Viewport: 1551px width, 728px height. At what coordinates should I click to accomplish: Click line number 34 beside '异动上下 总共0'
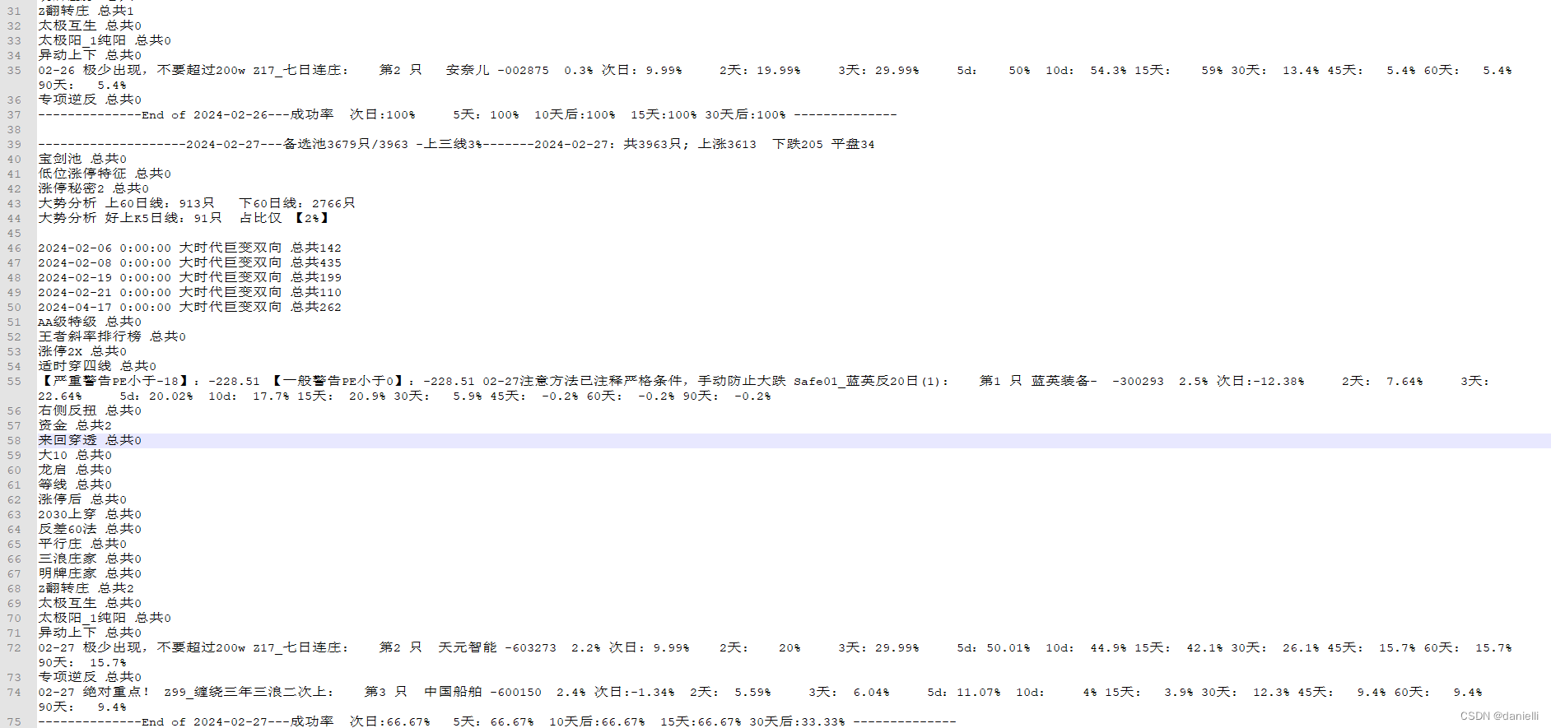click(14, 55)
